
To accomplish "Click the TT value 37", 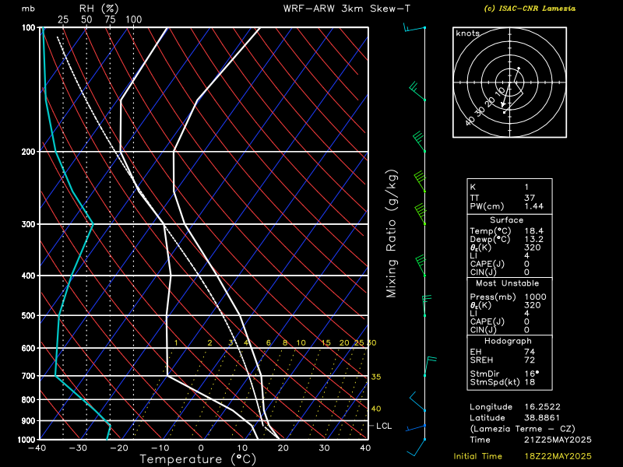I will click(x=530, y=198).
